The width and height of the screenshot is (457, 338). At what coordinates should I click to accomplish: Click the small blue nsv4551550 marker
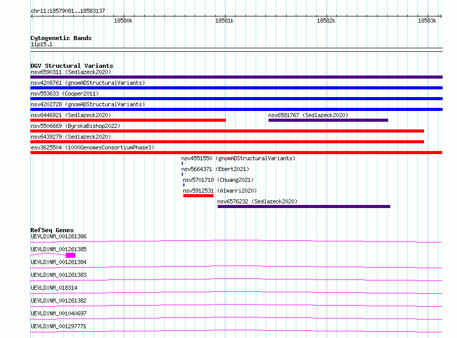[182, 163]
